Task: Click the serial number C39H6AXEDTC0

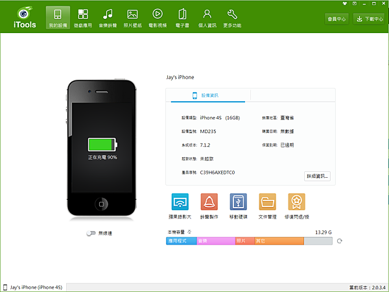Action: [217, 173]
